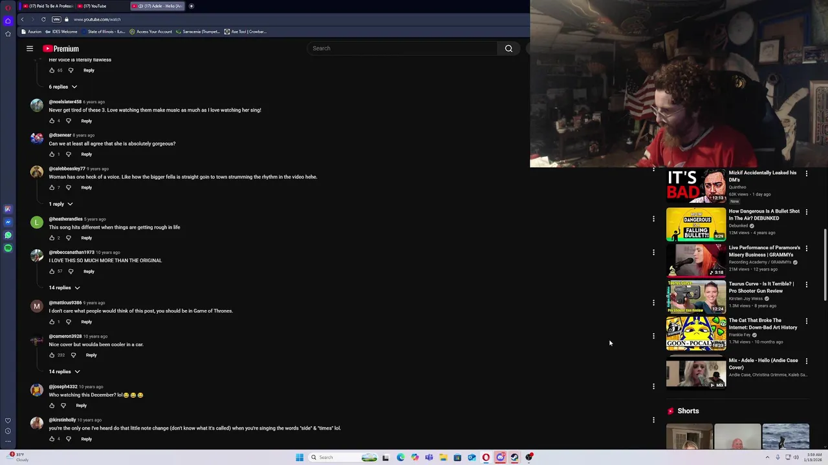
Task: Select the 'Adele - Hello' tab
Action: click(157, 6)
